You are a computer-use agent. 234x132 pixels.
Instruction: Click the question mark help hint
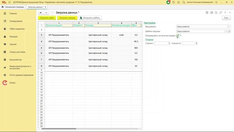tap(180, 36)
